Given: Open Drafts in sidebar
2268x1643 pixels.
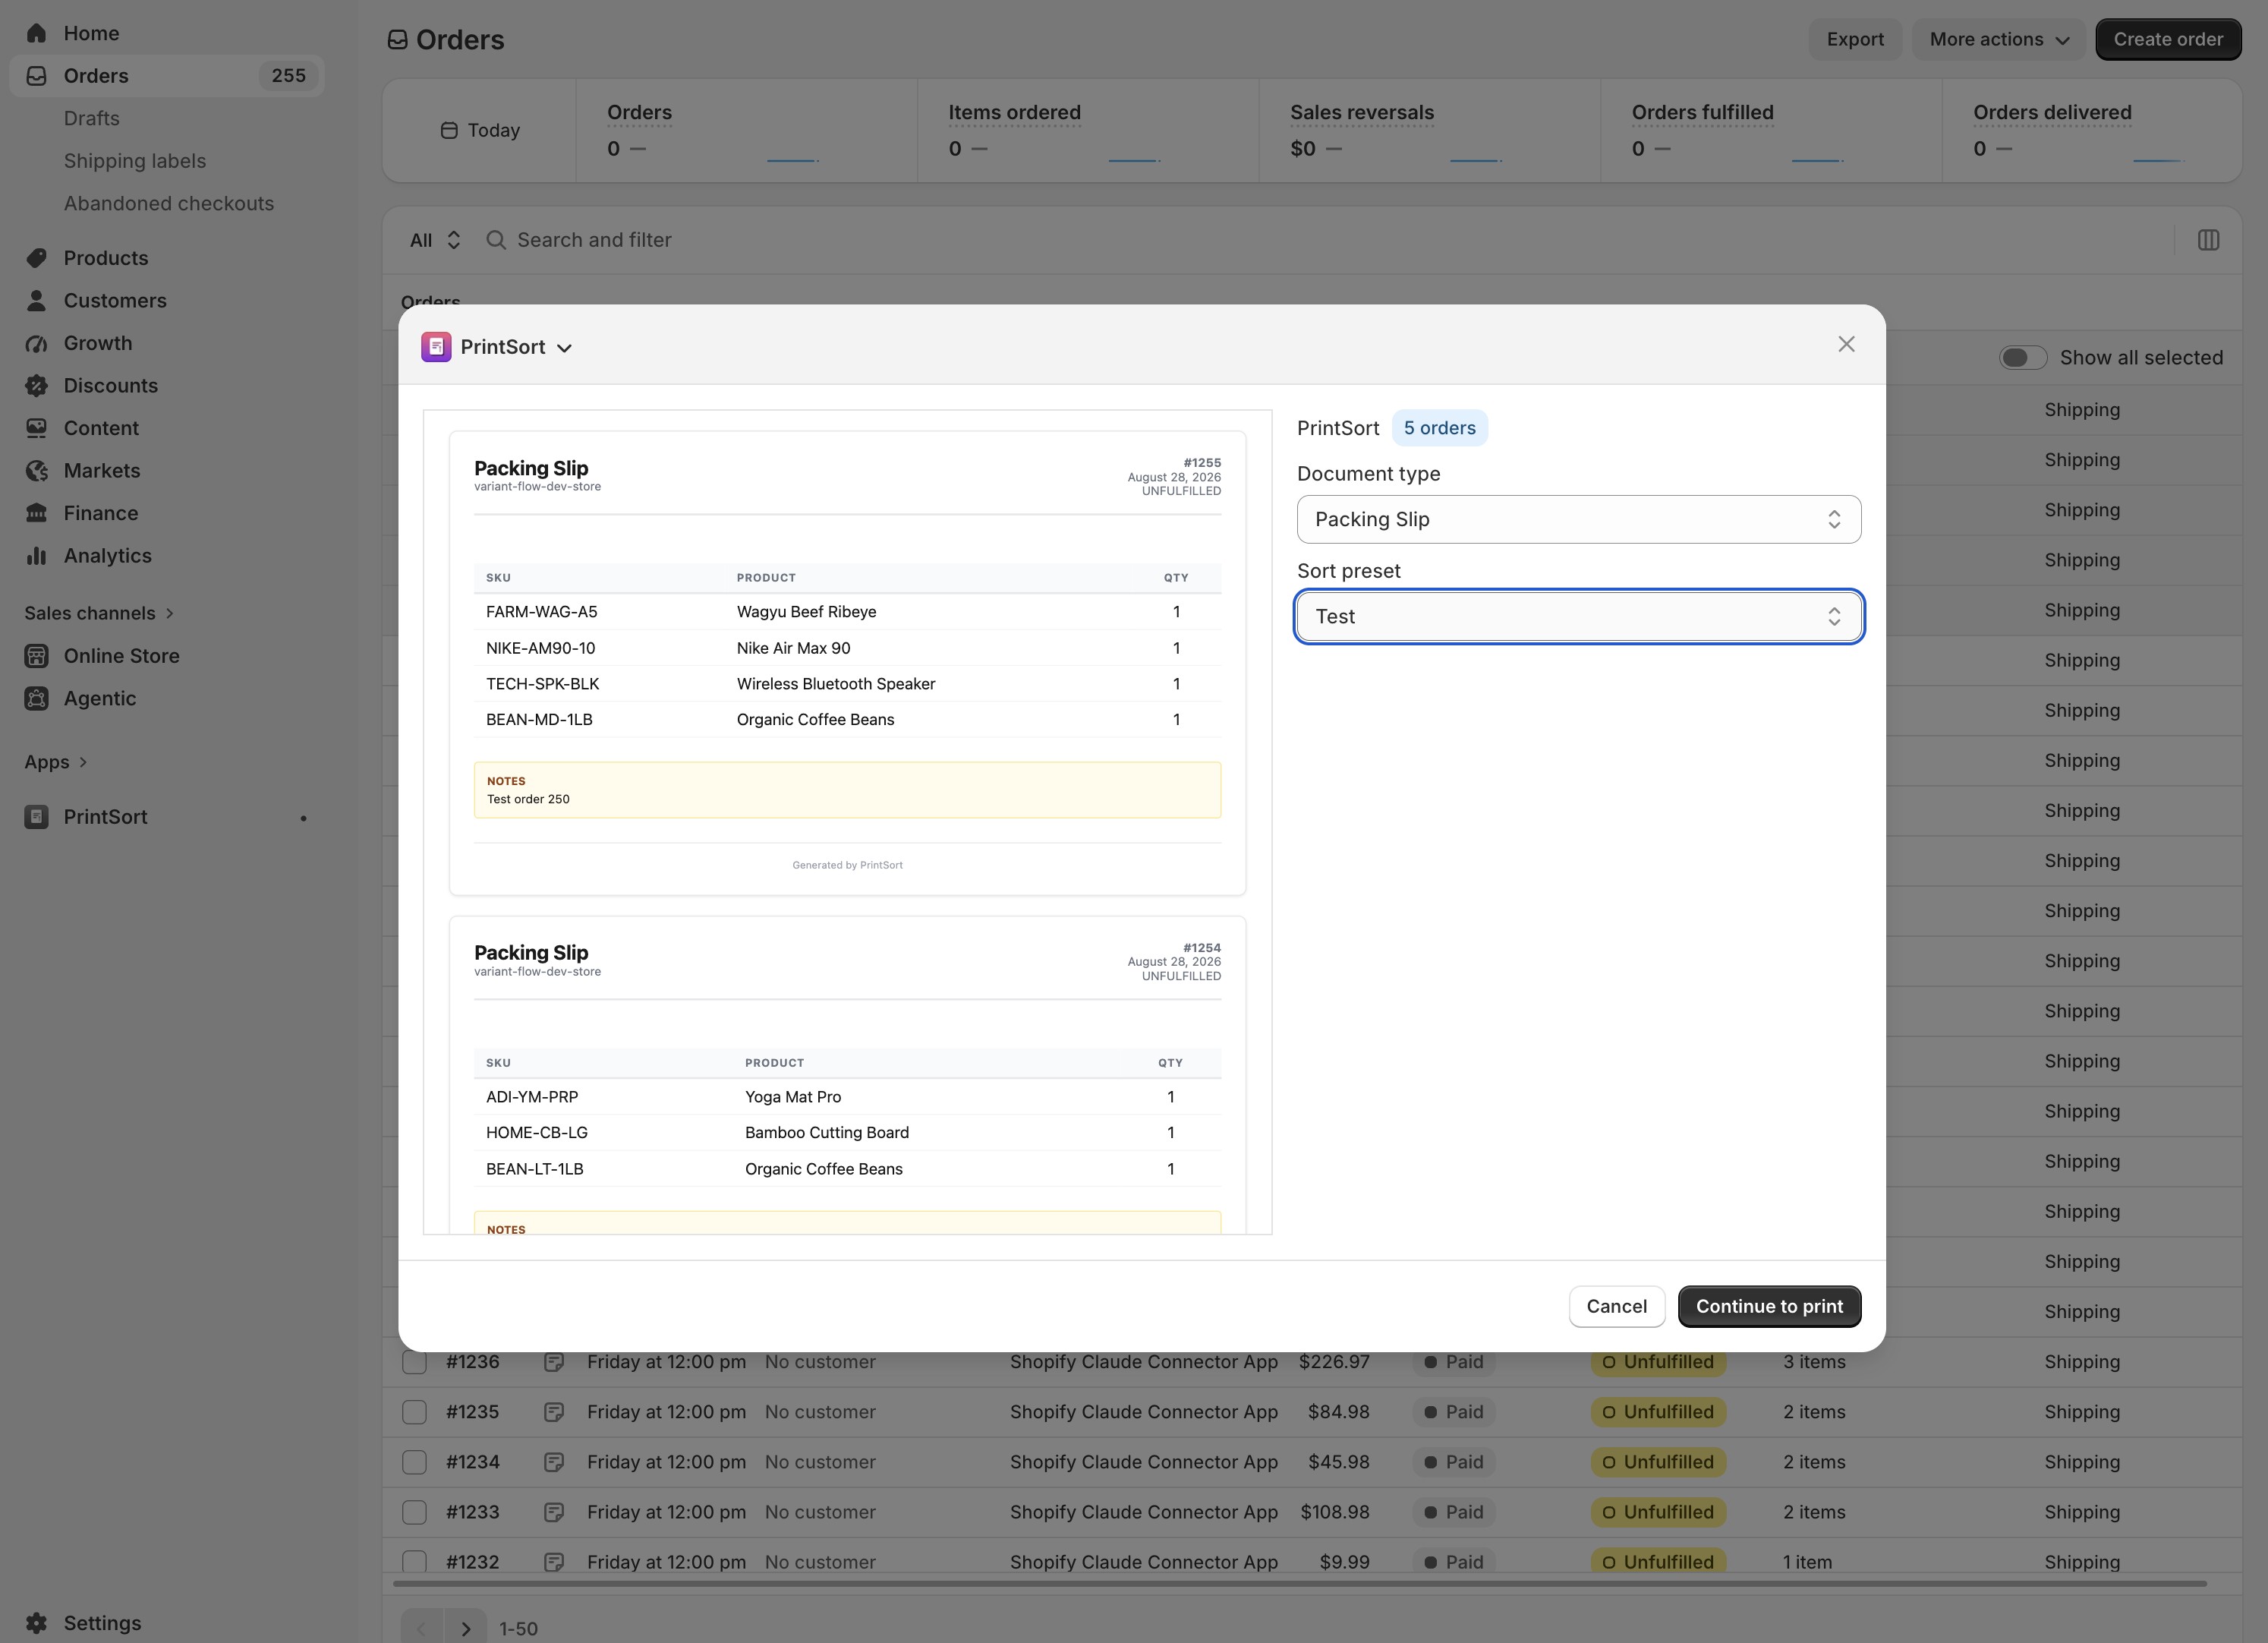Looking at the screenshot, I should point(92,118).
